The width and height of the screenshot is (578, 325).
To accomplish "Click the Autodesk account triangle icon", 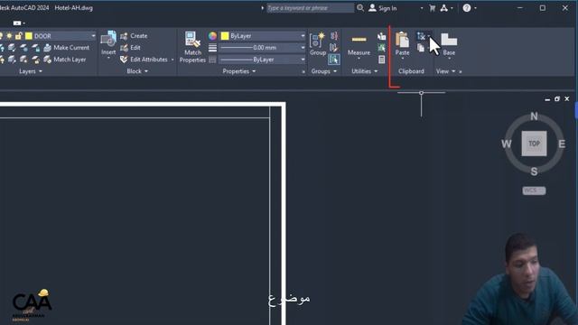I will pos(443,8).
